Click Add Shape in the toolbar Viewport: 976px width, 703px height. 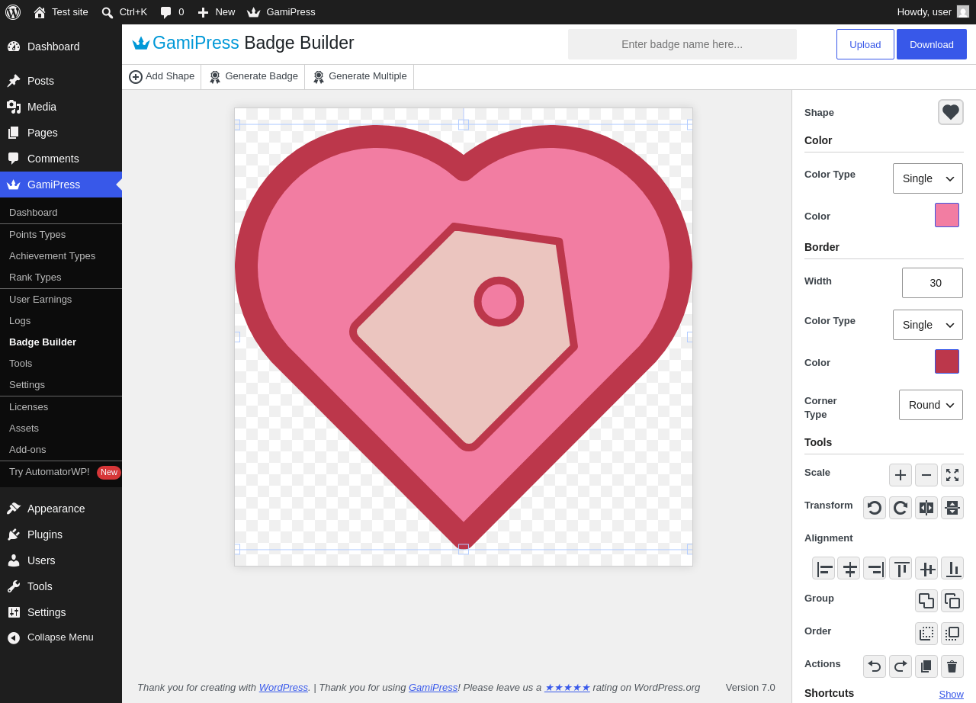[162, 76]
